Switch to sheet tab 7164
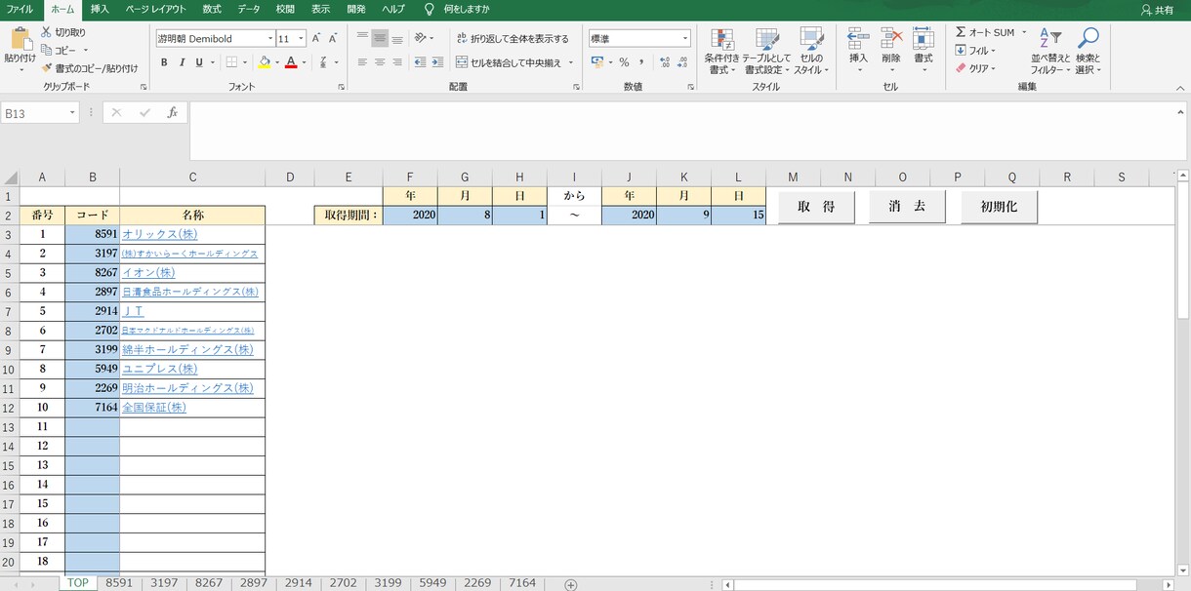The height and width of the screenshot is (591, 1191). (521, 582)
